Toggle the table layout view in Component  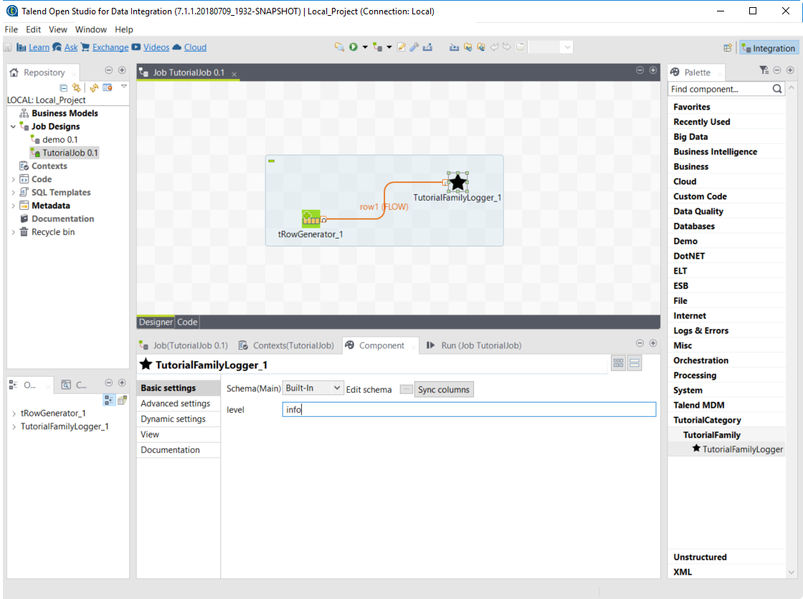pyautogui.click(x=618, y=363)
